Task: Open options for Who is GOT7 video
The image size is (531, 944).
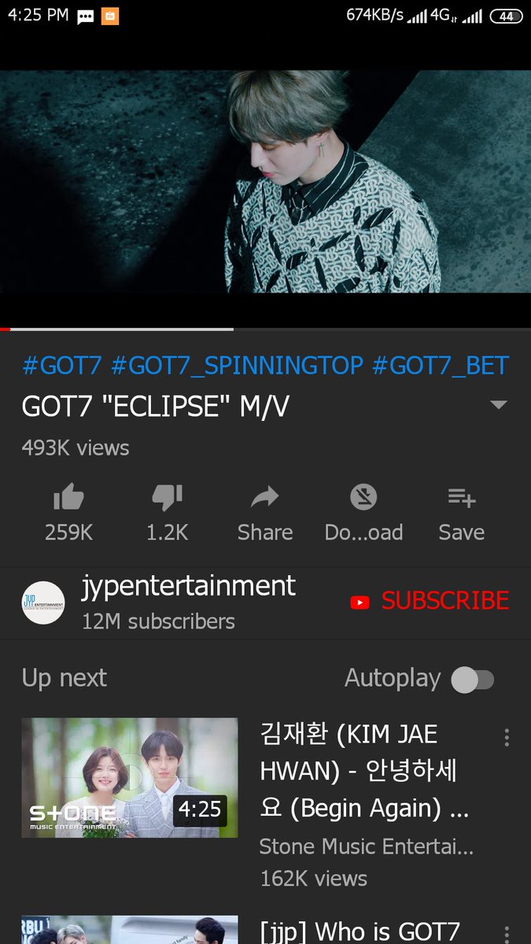Action: [x=507, y=933]
